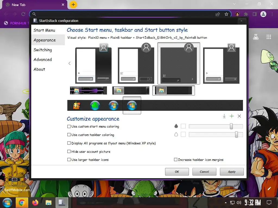Click the volume speaker tray icon
278x208 pixels.
pyautogui.click(x=239, y=203)
